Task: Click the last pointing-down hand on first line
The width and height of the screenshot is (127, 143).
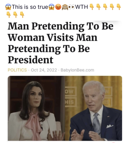Action: pyautogui.click(x=119, y=7)
